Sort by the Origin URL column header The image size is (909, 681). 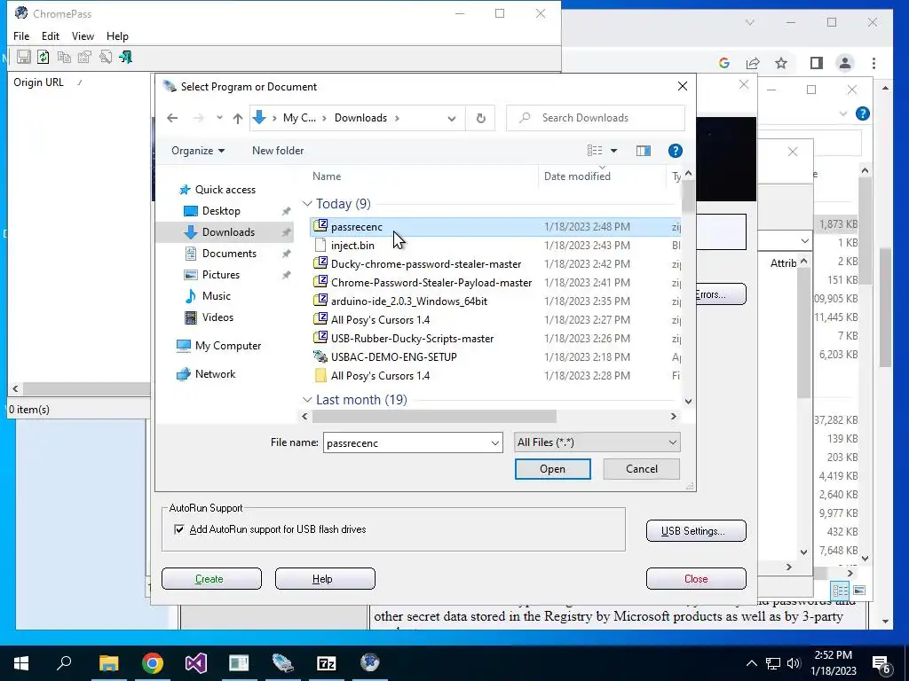(x=39, y=82)
